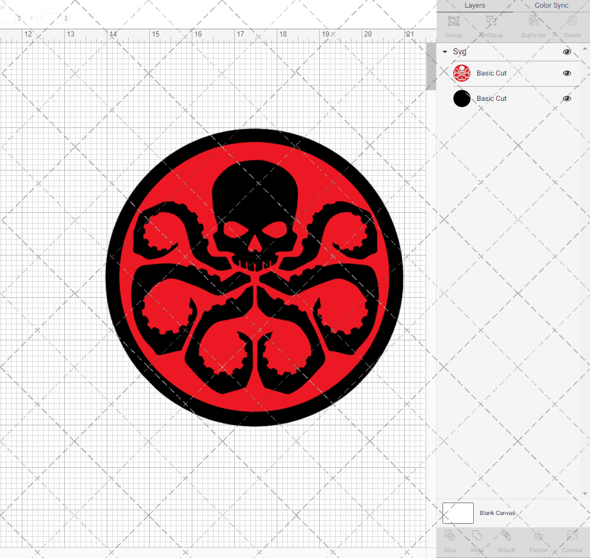Select the Hydra skull on canvas
This screenshot has width=590, height=558.
(x=254, y=215)
